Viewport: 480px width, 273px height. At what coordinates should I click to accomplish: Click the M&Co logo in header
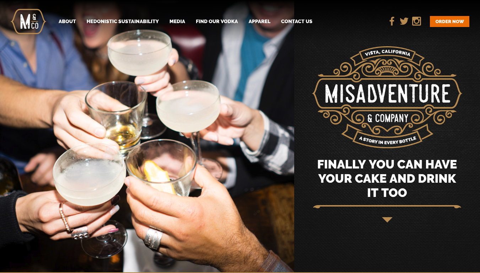tap(28, 21)
